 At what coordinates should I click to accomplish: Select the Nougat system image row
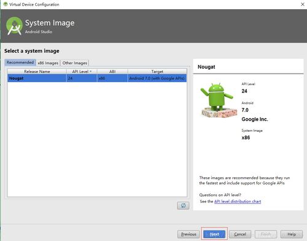point(97,78)
